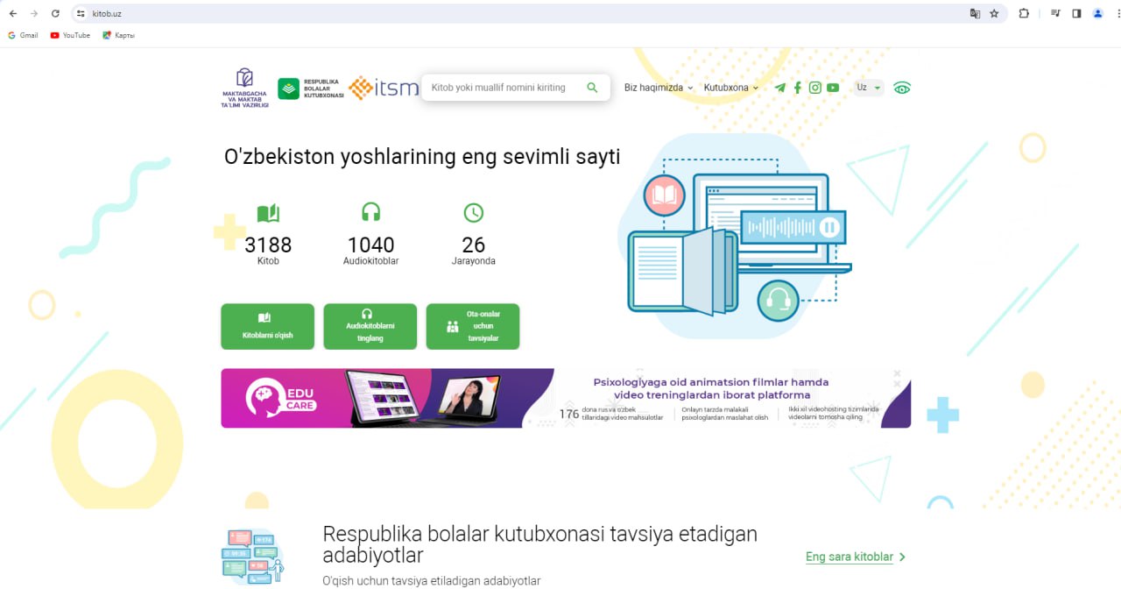Toggle the browser side panel

[x=1076, y=13]
